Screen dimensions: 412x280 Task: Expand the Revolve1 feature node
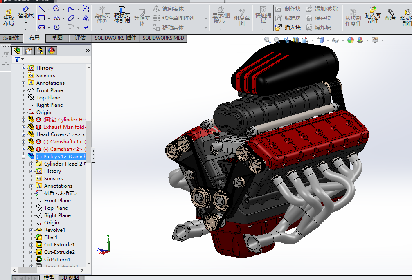(32, 230)
